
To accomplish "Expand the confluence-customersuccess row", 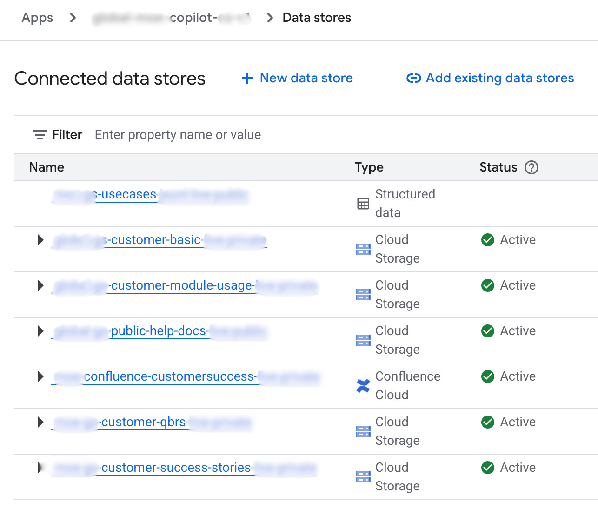I will (41, 376).
